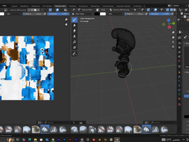This screenshot has height=142, width=189.
Task: Adjust Strength slider in image editor header
Action: point(58,14)
